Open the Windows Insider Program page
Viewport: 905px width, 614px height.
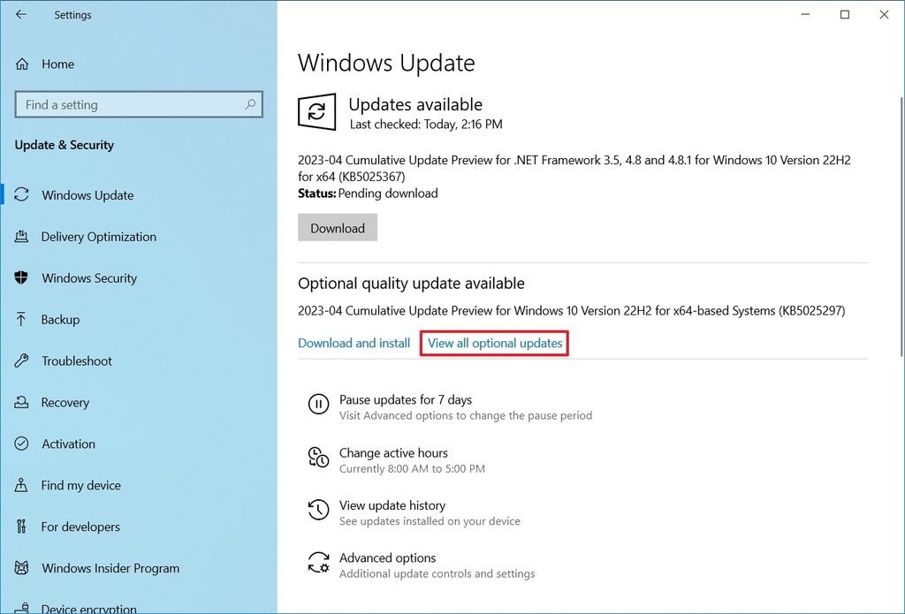pos(110,568)
